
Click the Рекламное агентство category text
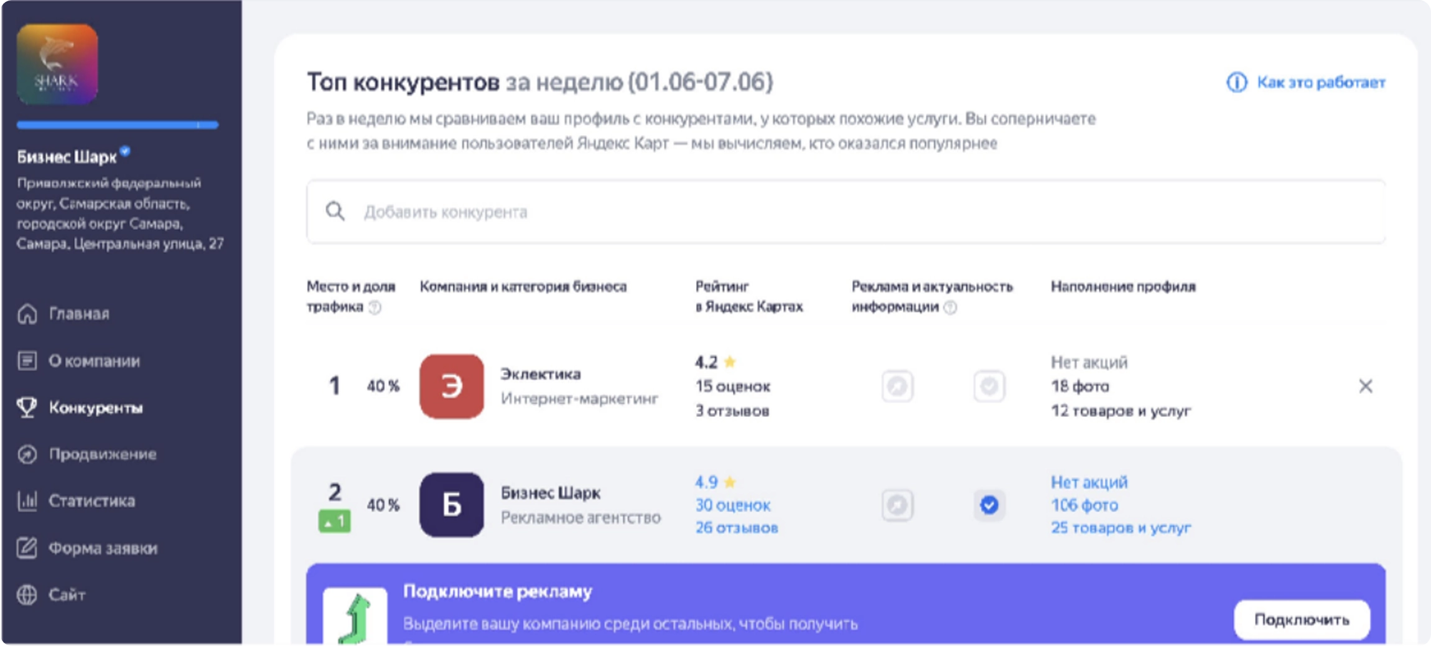580,518
